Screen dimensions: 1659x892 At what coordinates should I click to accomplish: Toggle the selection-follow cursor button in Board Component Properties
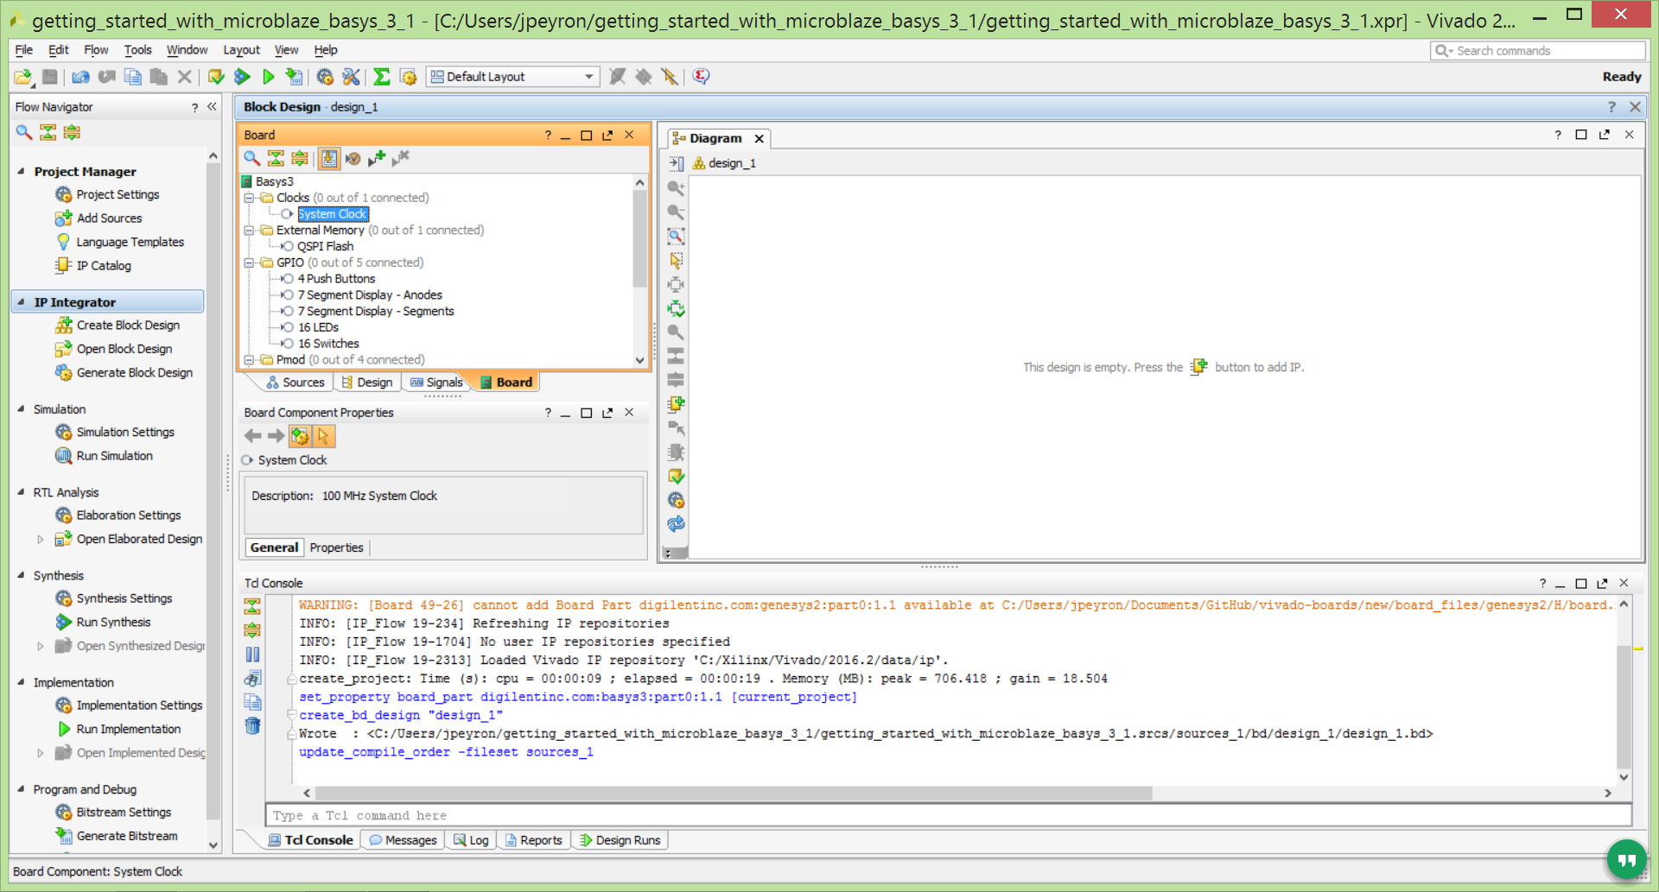point(324,436)
